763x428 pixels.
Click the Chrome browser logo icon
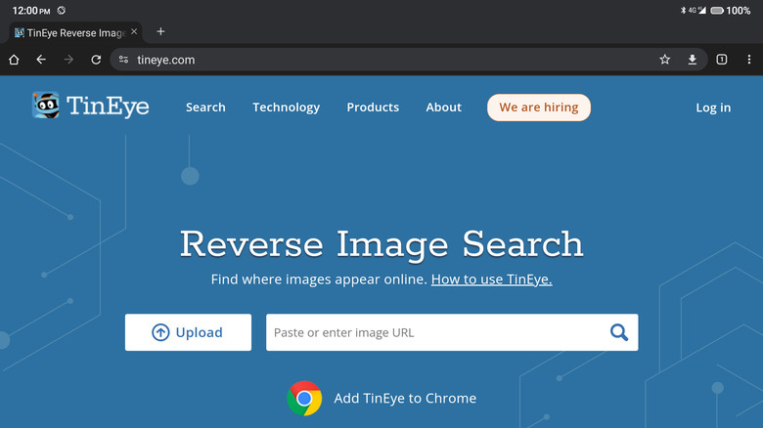click(x=304, y=399)
